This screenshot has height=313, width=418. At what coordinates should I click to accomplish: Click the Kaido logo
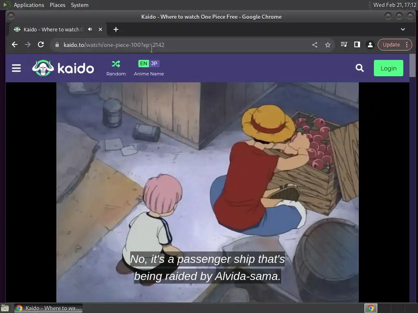[63, 68]
